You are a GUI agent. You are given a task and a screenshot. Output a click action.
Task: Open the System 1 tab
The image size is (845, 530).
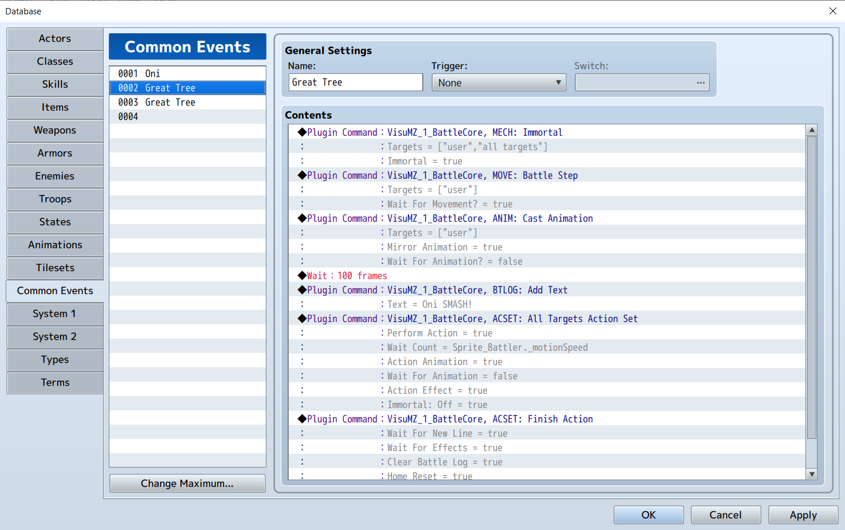pyautogui.click(x=55, y=314)
